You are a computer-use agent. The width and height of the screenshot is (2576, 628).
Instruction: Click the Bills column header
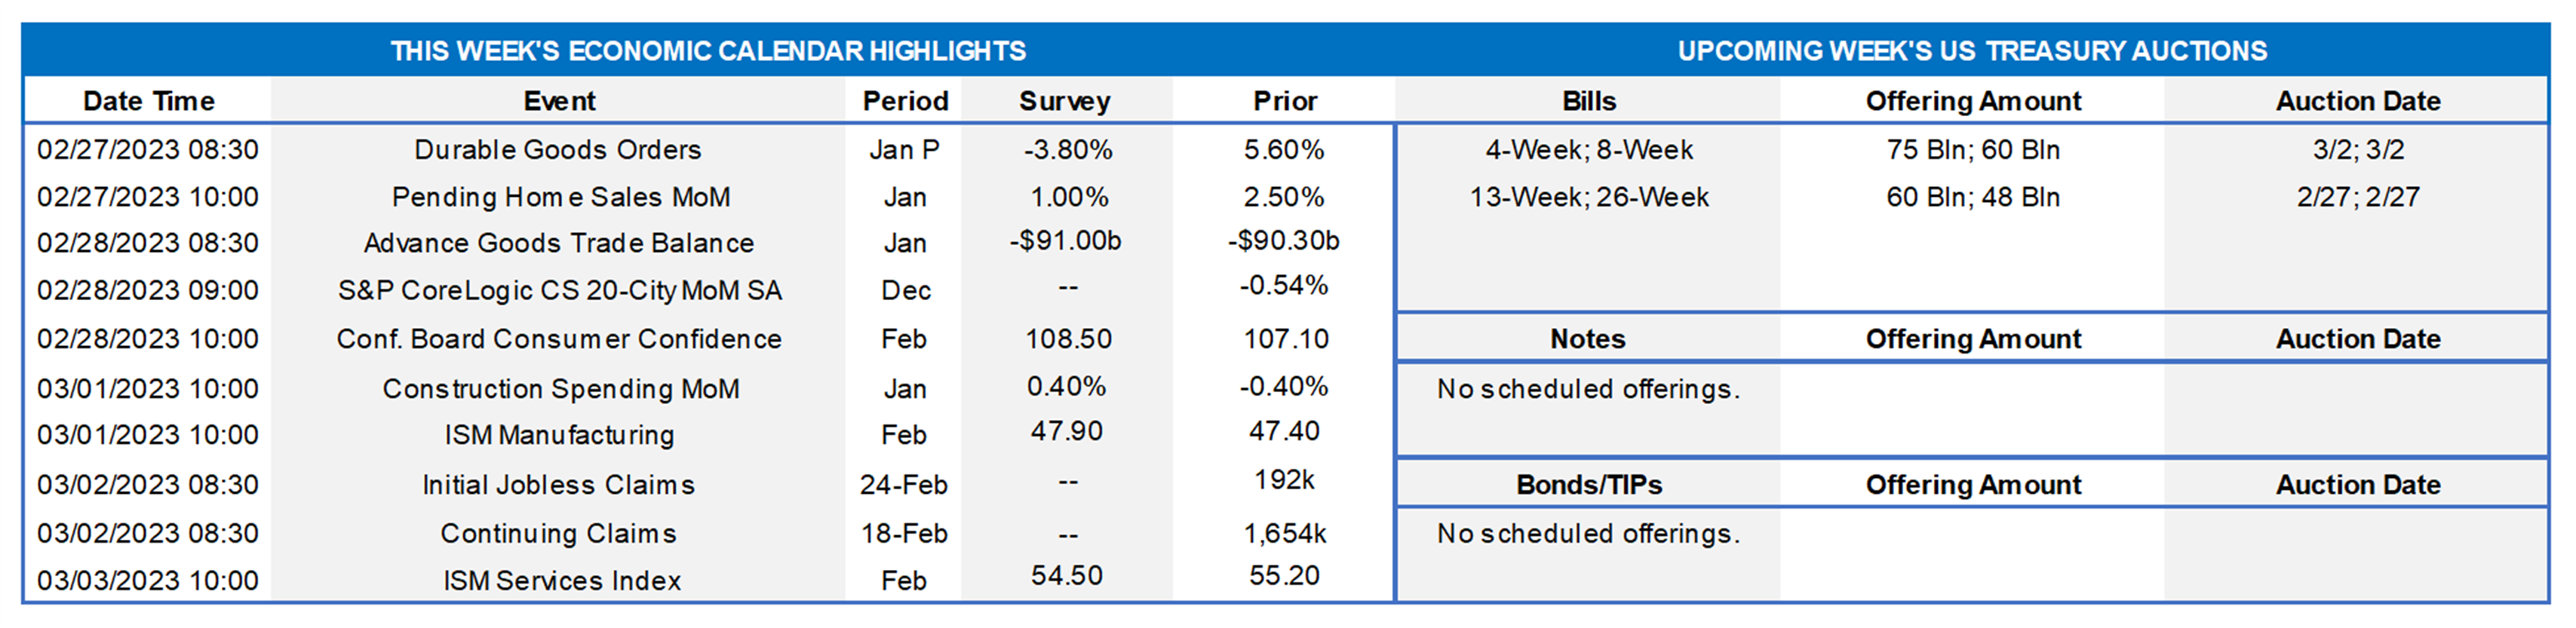point(1588,101)
